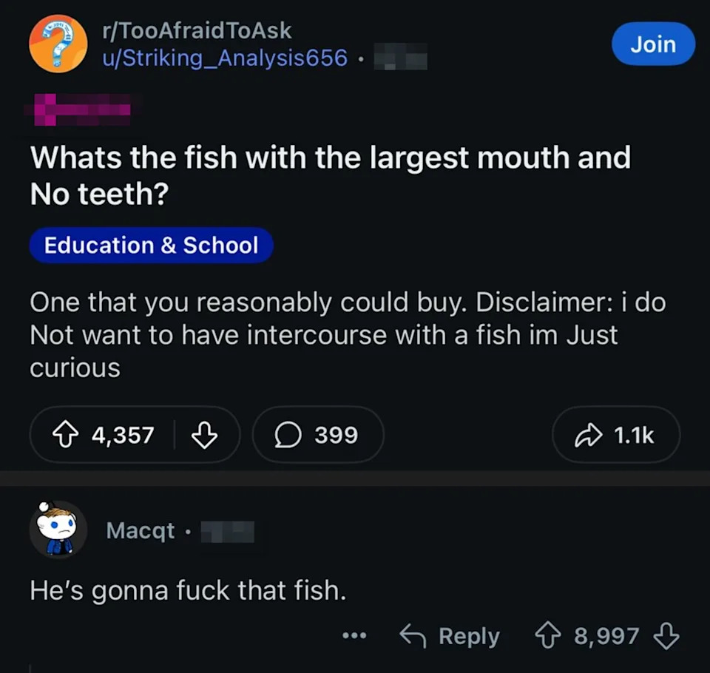Open the post title about fish
The height and width of the screenshot is (673, 710).
pyautogui.click(x=329, y=175)
